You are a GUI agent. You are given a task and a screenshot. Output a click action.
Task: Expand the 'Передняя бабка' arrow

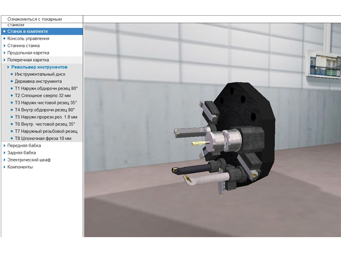pyautogui.click(x=4, y=146)
